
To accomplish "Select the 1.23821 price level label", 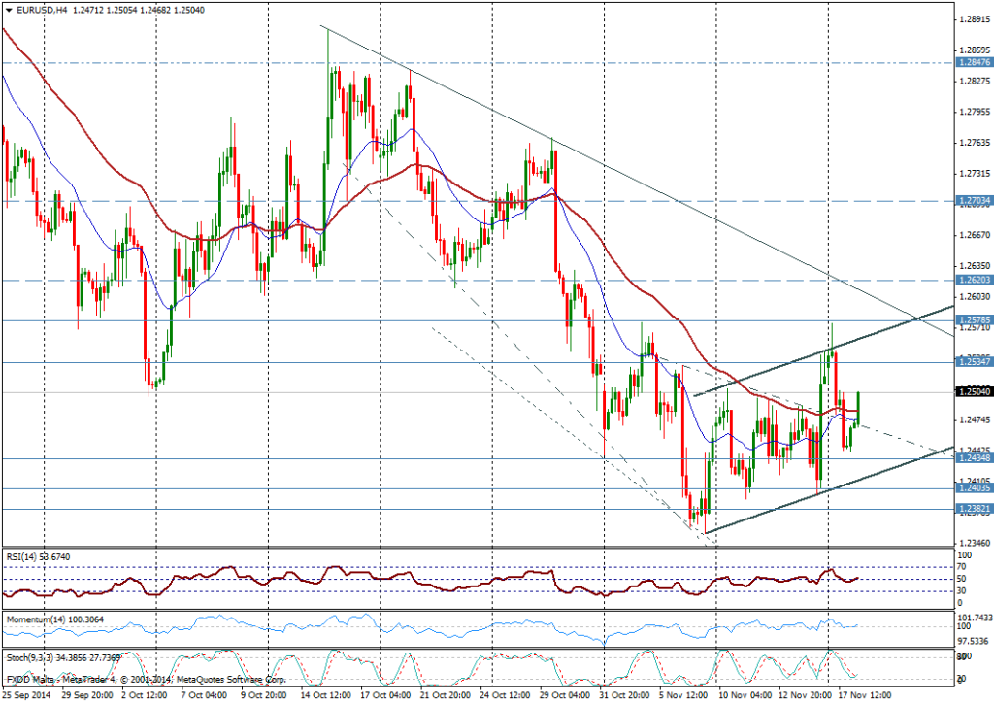I will (x=974, y=509).
